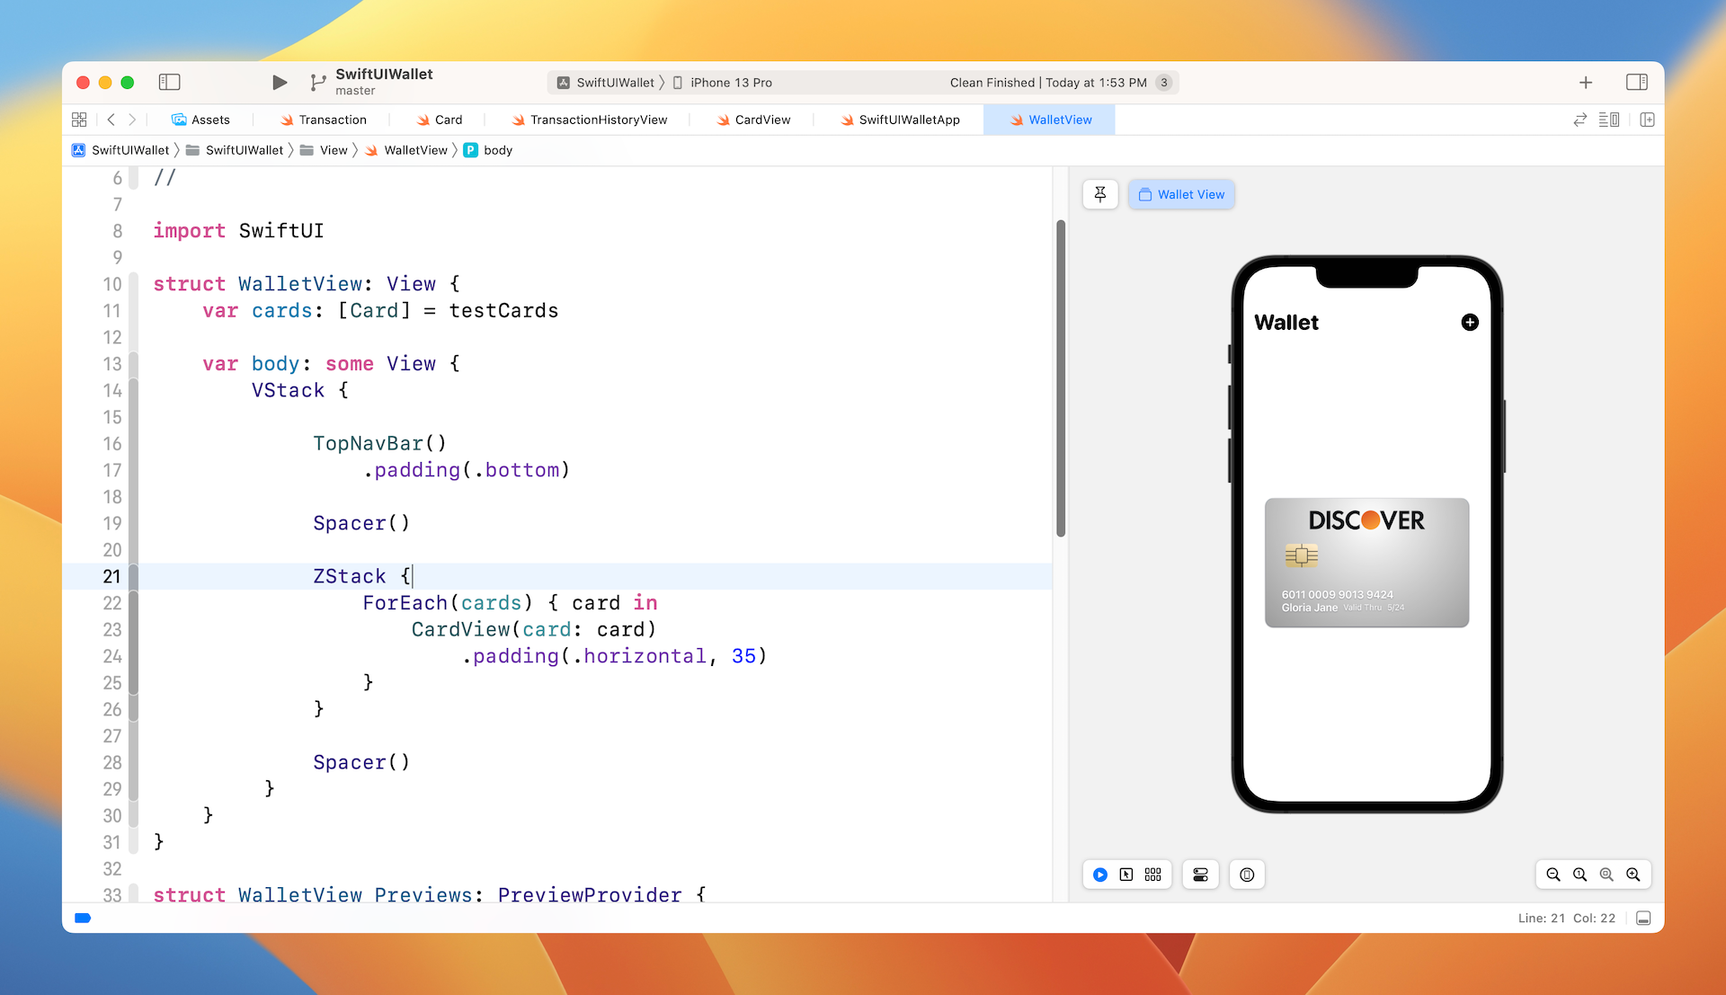
Task: Open preview variants grid
Action: 1153,875
